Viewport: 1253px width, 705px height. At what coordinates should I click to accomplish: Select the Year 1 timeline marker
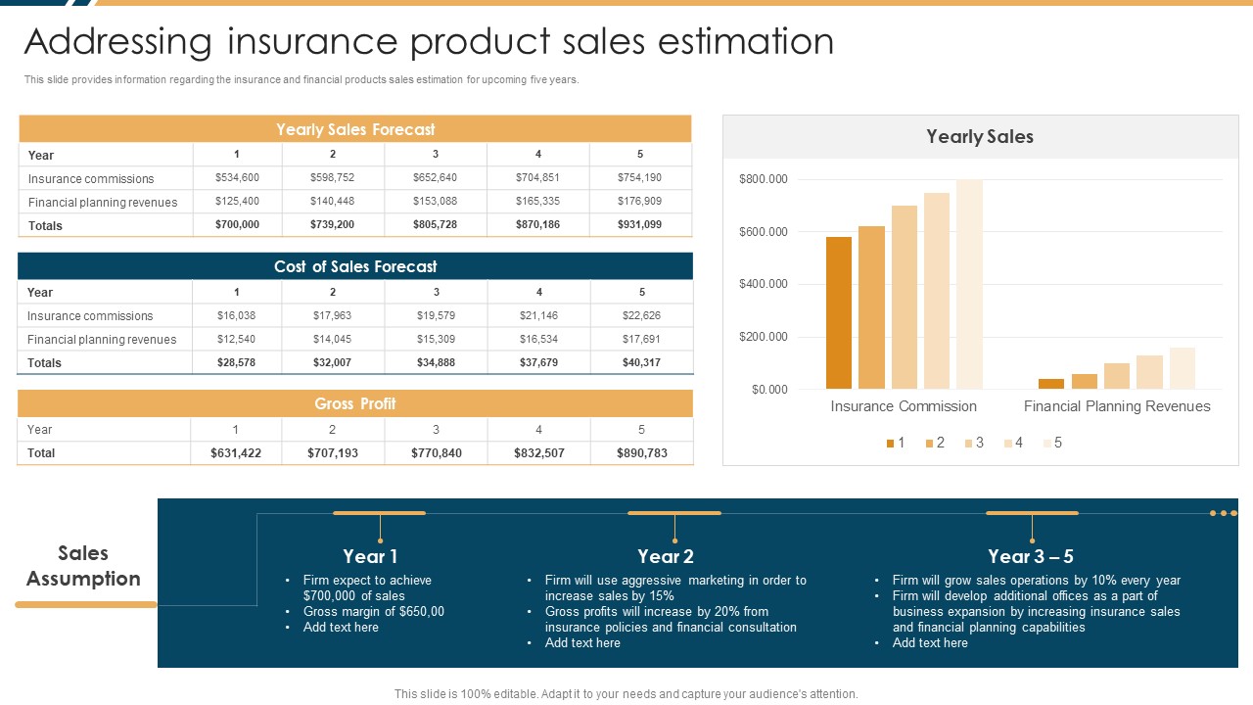(x=380, y=513)
